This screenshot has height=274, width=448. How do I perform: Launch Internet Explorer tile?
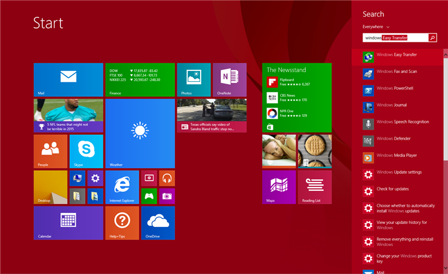tap(122, 187)
